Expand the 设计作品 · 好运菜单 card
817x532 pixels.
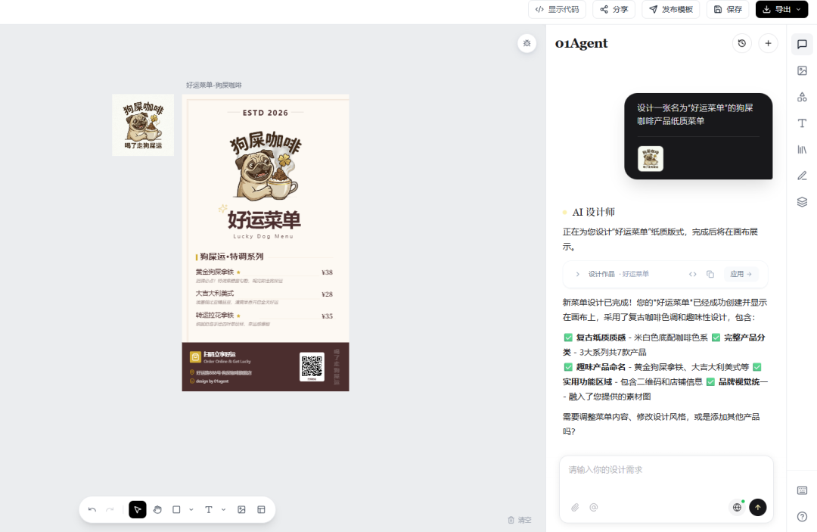[x=577, y=274]
